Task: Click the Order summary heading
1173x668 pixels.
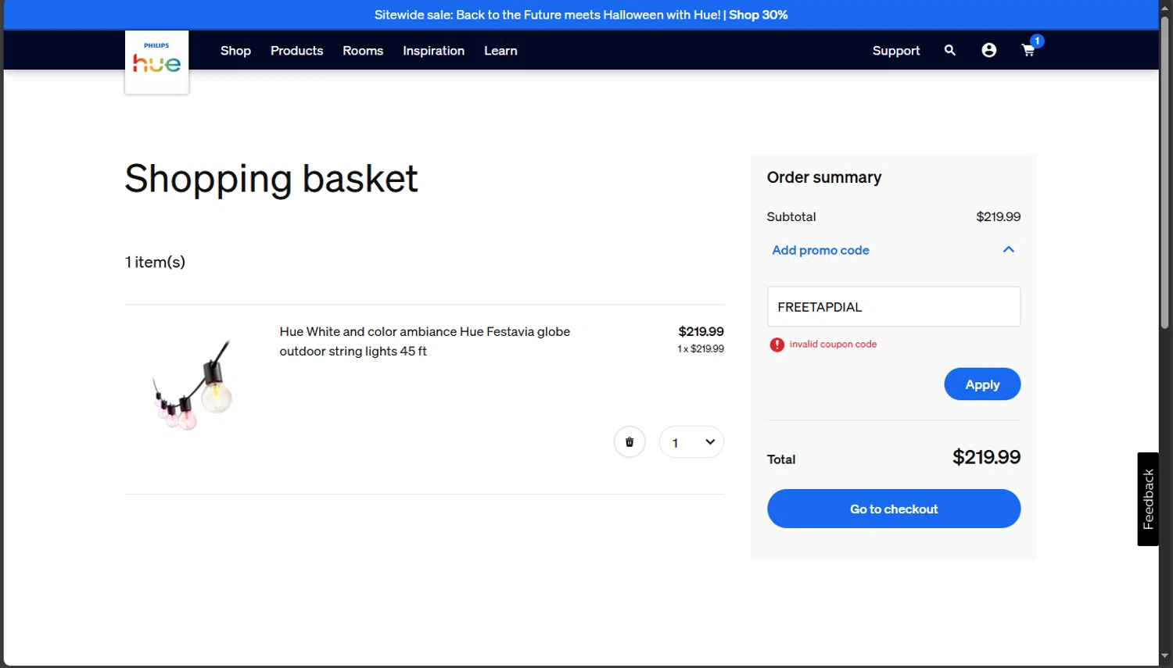Action: [824, 177]
